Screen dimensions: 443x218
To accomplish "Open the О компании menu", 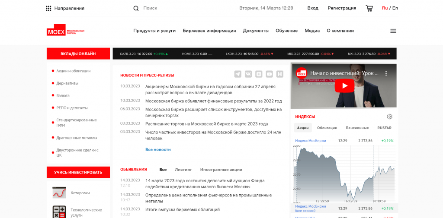I will (x=340, y=31).
